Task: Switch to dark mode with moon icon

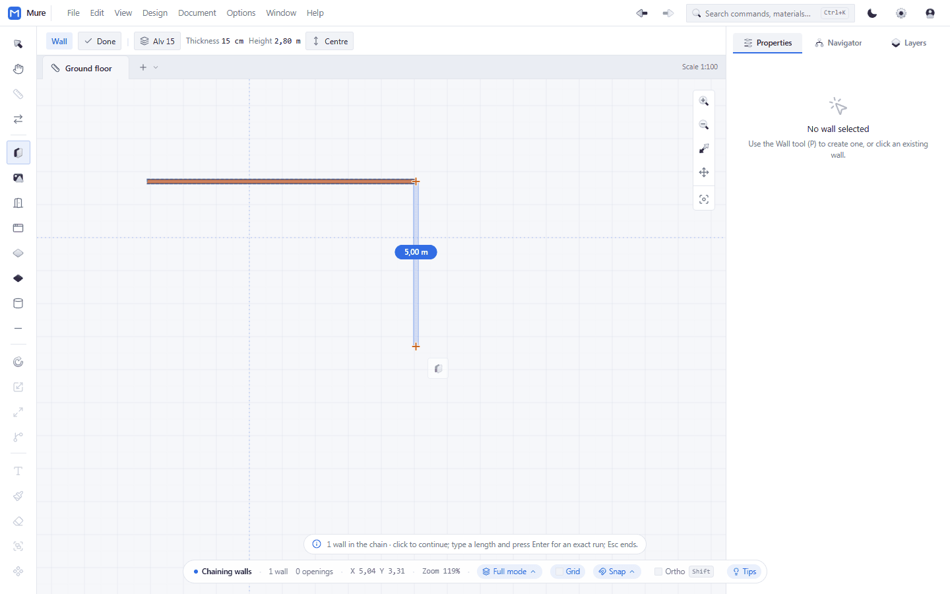Action: [x=872, y=13]
